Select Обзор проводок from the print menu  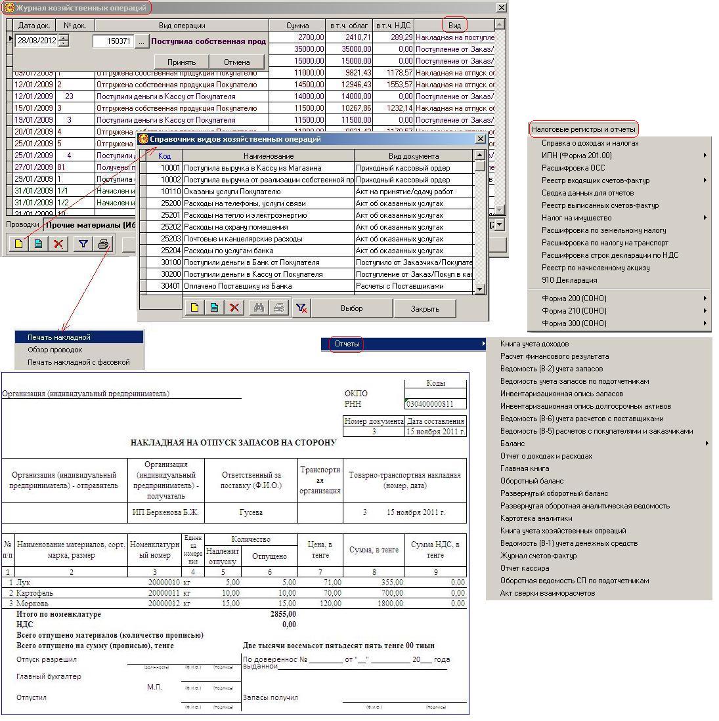79,350
